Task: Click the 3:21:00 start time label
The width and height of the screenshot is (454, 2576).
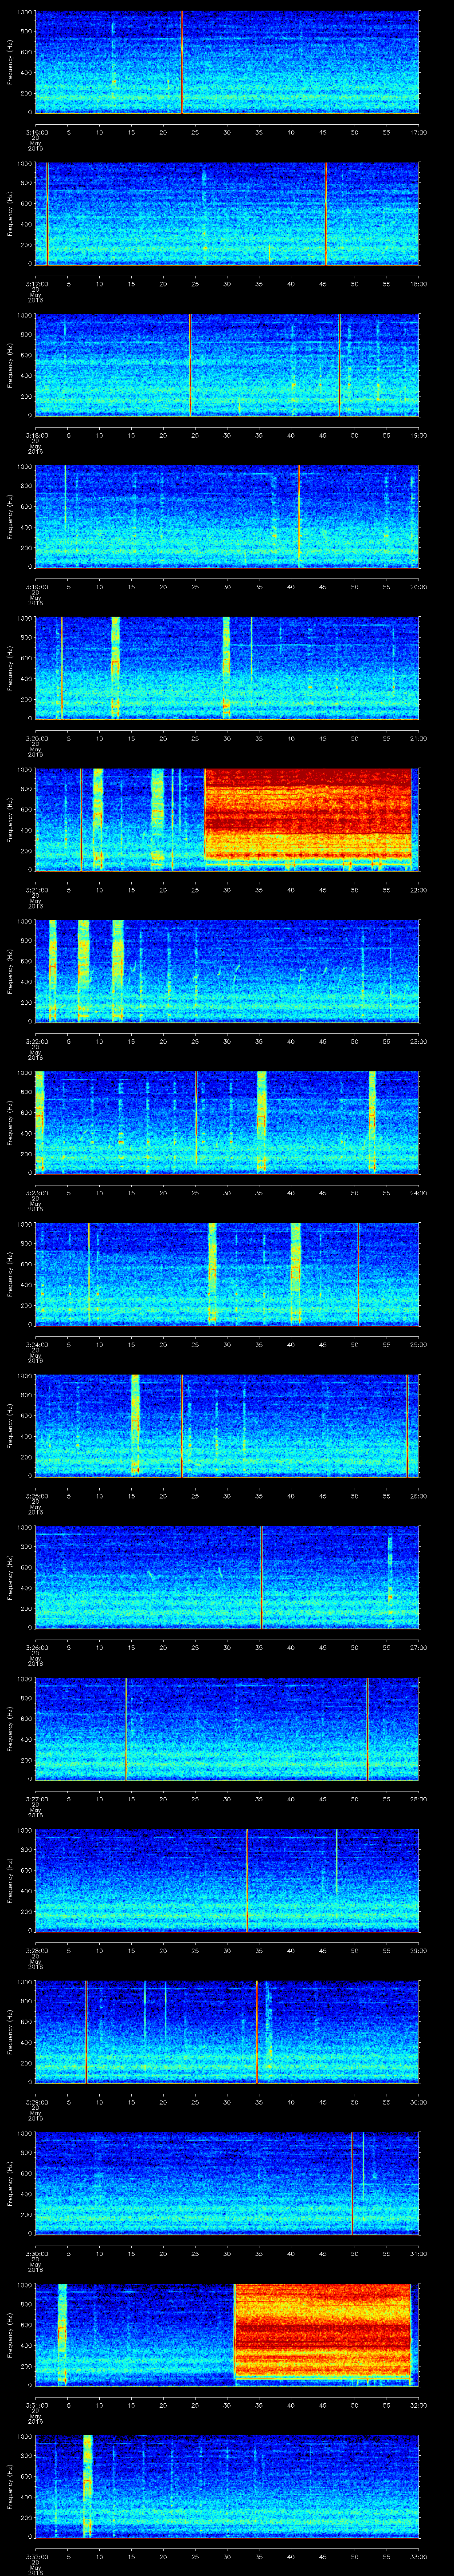Action: 36,890
